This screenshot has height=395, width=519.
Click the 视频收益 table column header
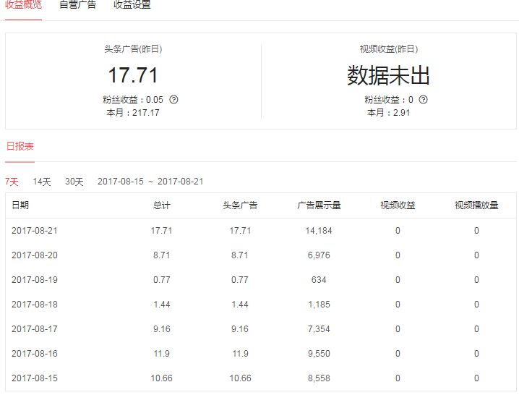(x=398, y=205)
